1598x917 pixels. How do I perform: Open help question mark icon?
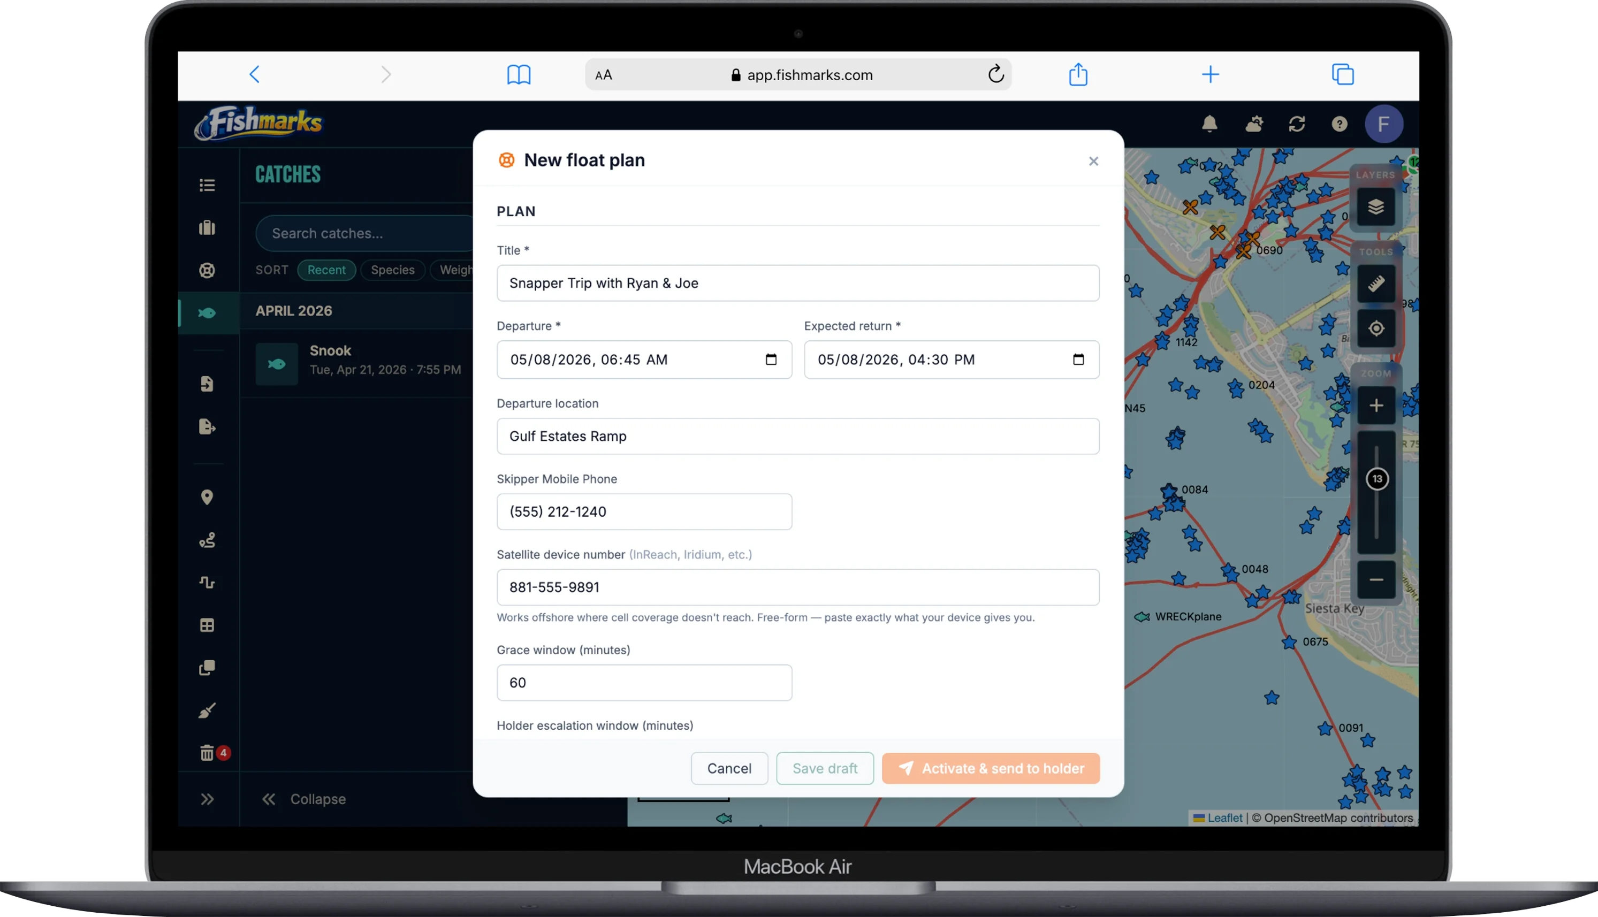(1339, 124)
